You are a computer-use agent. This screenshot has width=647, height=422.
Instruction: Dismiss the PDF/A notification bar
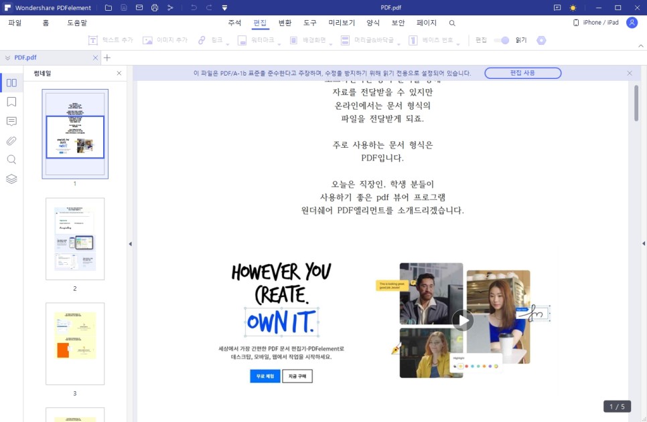[x=630, y=73]
